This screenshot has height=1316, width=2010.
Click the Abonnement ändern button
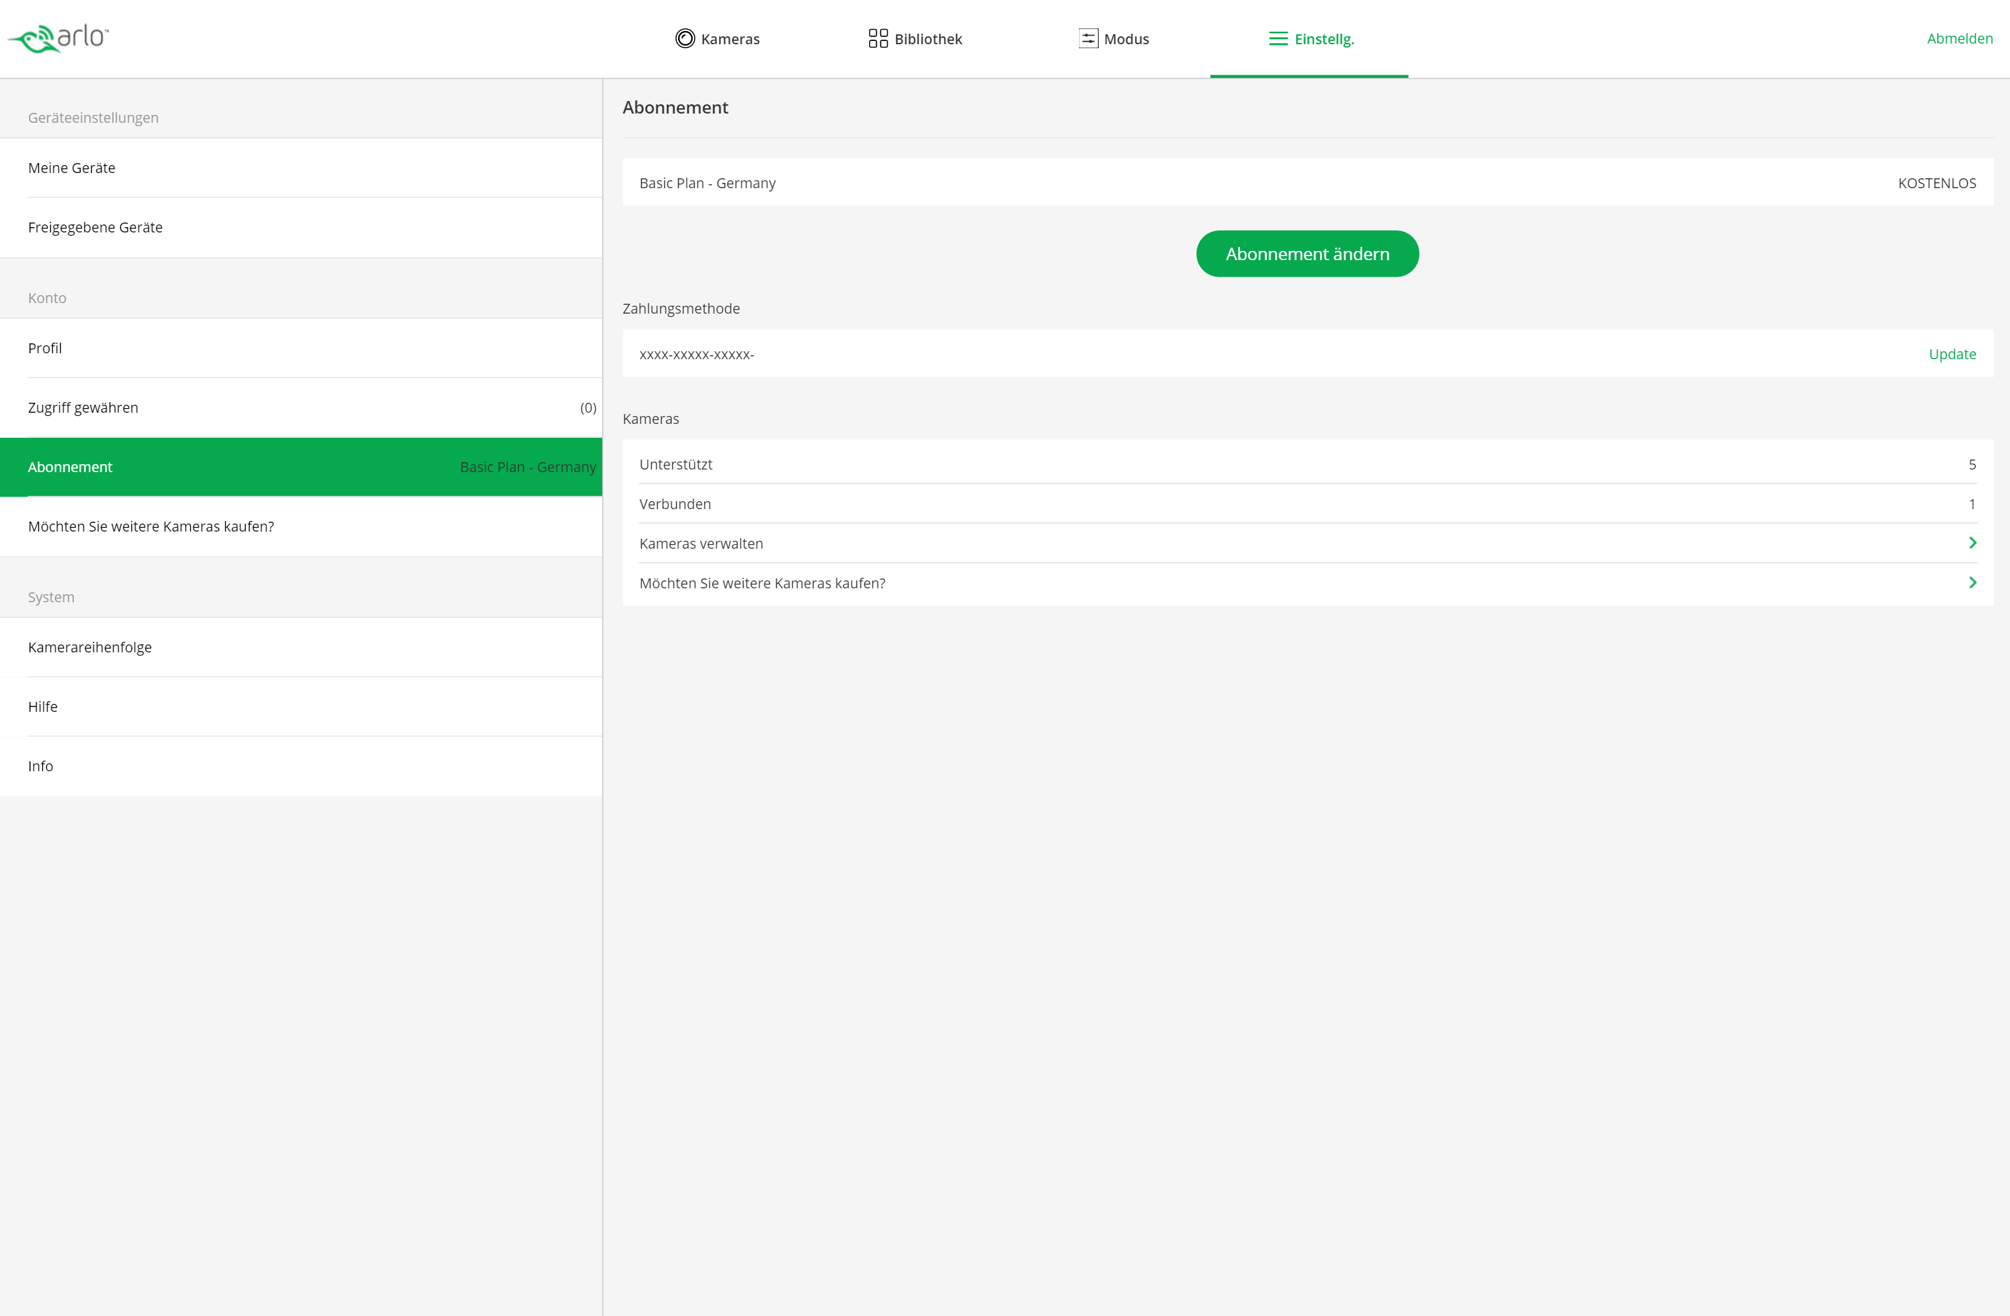(x=1307, y=254)
